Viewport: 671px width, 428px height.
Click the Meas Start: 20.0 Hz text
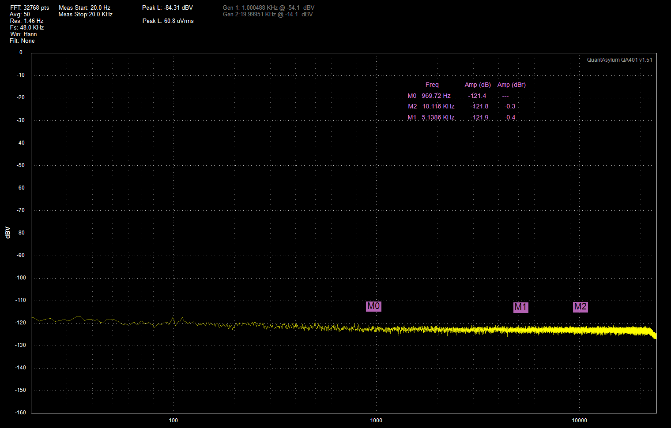click(x=84, y=8)
